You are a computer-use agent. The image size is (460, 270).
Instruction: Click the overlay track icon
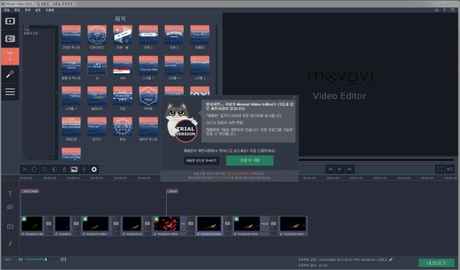(10, 207)
